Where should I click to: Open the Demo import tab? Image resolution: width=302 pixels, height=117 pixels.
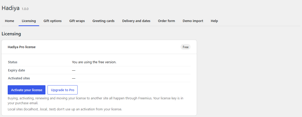point(193,21)
